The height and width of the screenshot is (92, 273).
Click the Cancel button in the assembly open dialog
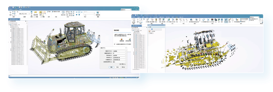pos(117,67)
